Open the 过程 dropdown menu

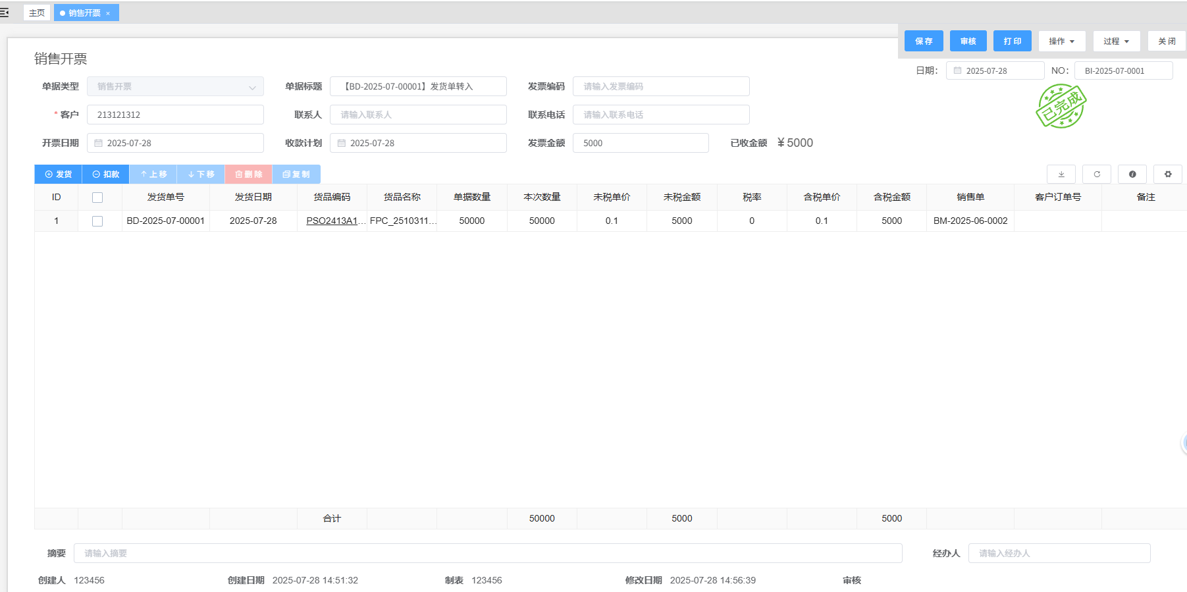[x=1116, y=41]
